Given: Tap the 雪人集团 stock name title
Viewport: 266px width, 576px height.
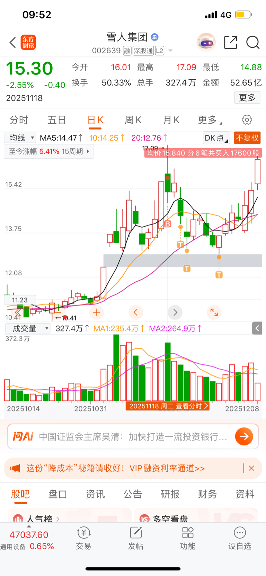Looking at the screenshot, I should coord(127,37).
